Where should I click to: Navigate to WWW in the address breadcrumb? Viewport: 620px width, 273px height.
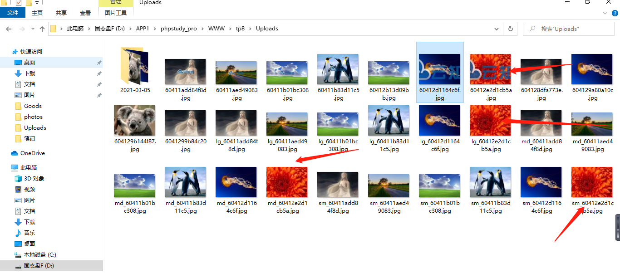tap(216, 29)
